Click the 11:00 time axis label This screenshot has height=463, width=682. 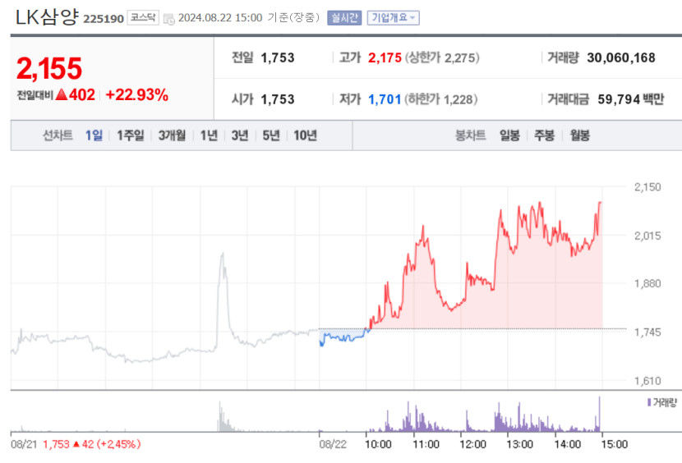pyautogui.click(x=426, y=444)
